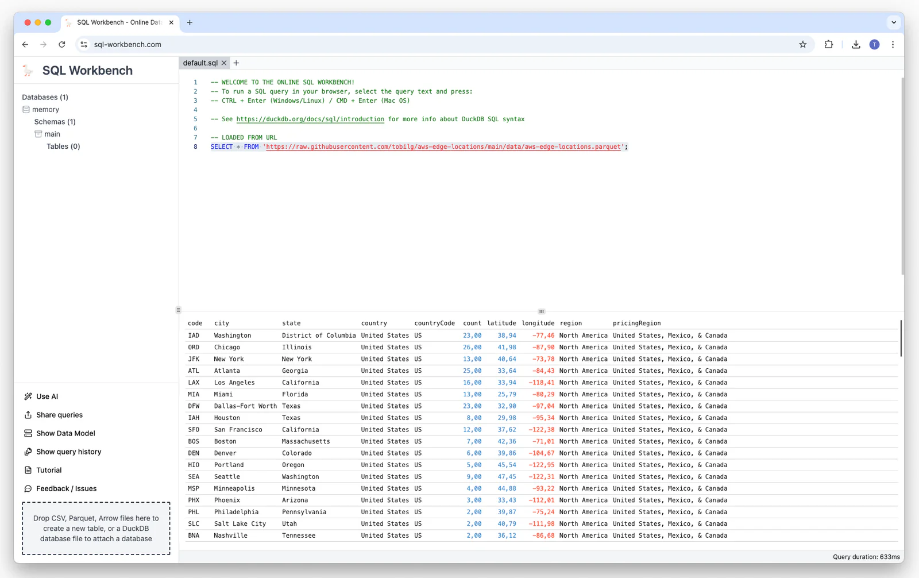919x578 pixels.
Task: Go back in browser history
Action: [x=25, y=44]
